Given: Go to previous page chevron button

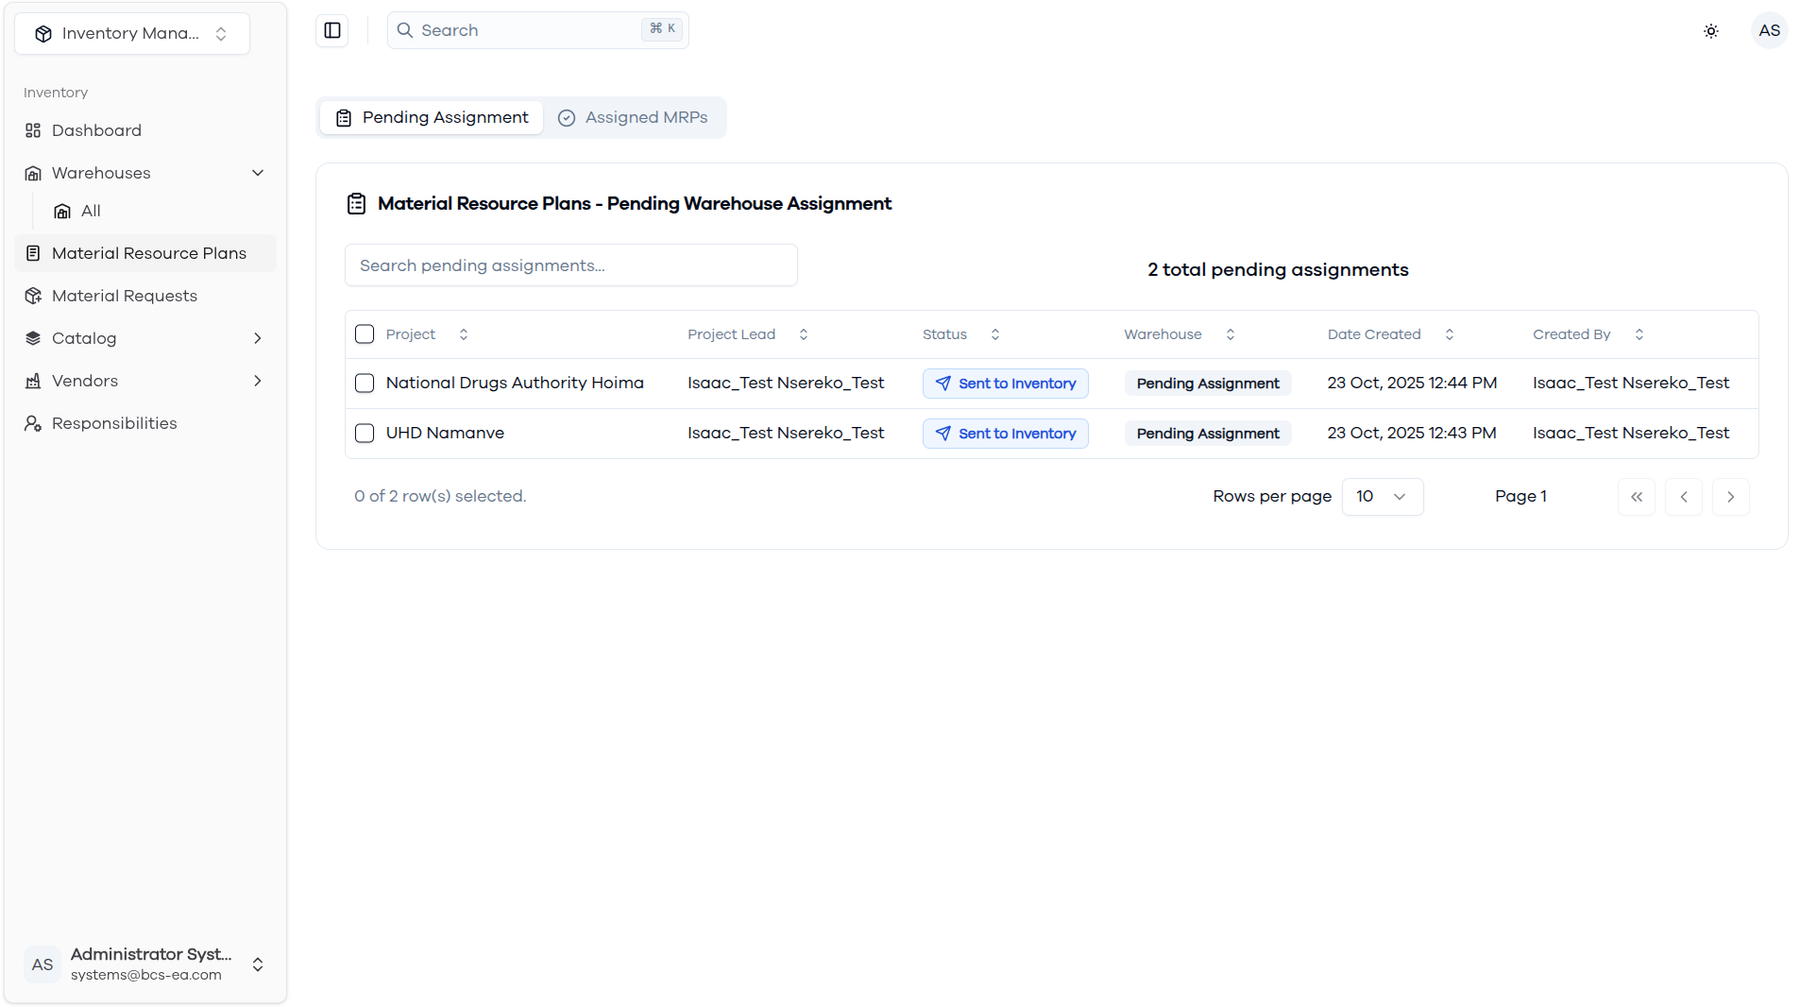Looking at the screenshot, I should (x=1684, y=497).
